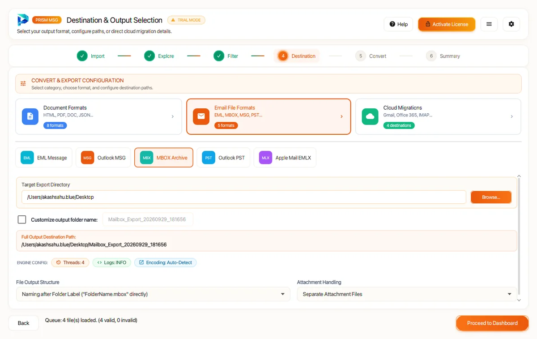Click the Activate License button
The image size is (537, 339).
[x=447, y=24]
